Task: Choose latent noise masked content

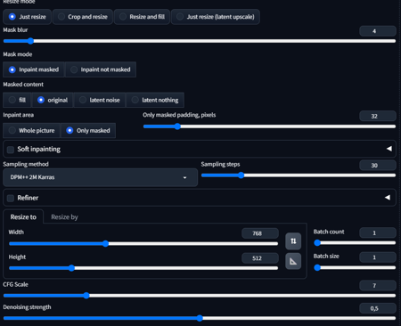Action: (100, 100)
